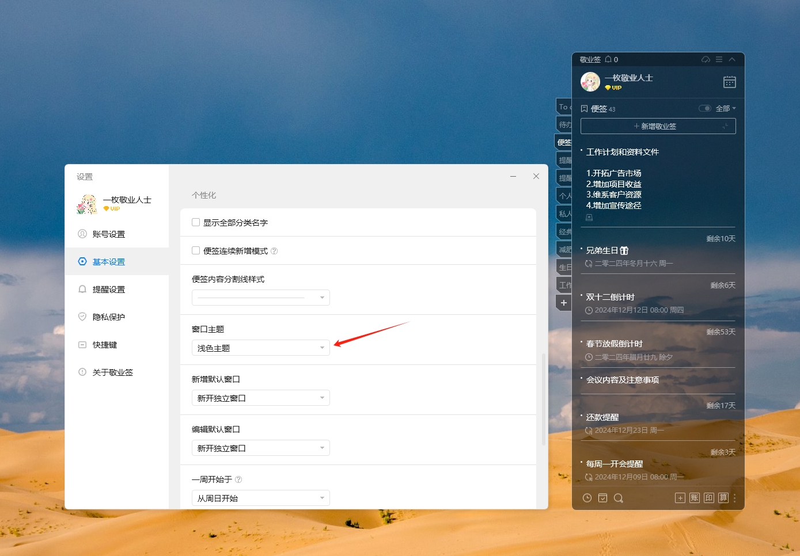Screen dimensions: 800x556
Task: Click the 新增敬业签 button
Action: 658,126
